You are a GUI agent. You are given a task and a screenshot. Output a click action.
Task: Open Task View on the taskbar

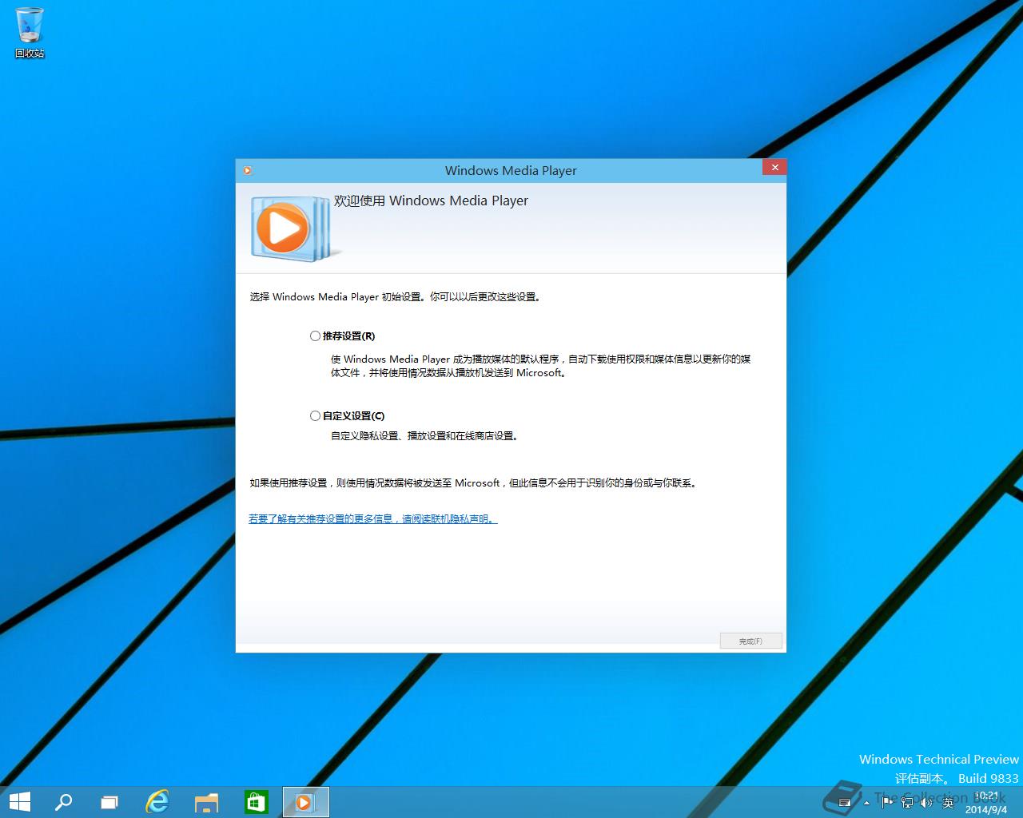[109, 802]
